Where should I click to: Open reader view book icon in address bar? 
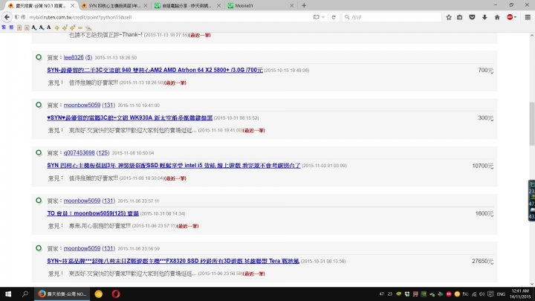pyautogui.click(x=317, y=17)
